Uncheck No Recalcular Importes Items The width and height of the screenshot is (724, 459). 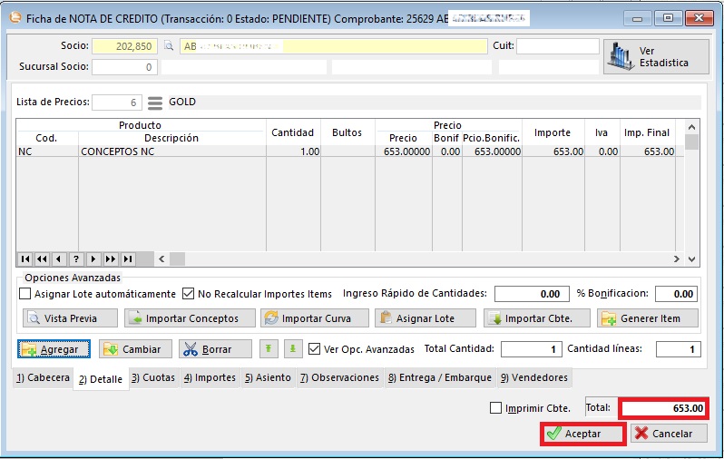tap(189, 294)
